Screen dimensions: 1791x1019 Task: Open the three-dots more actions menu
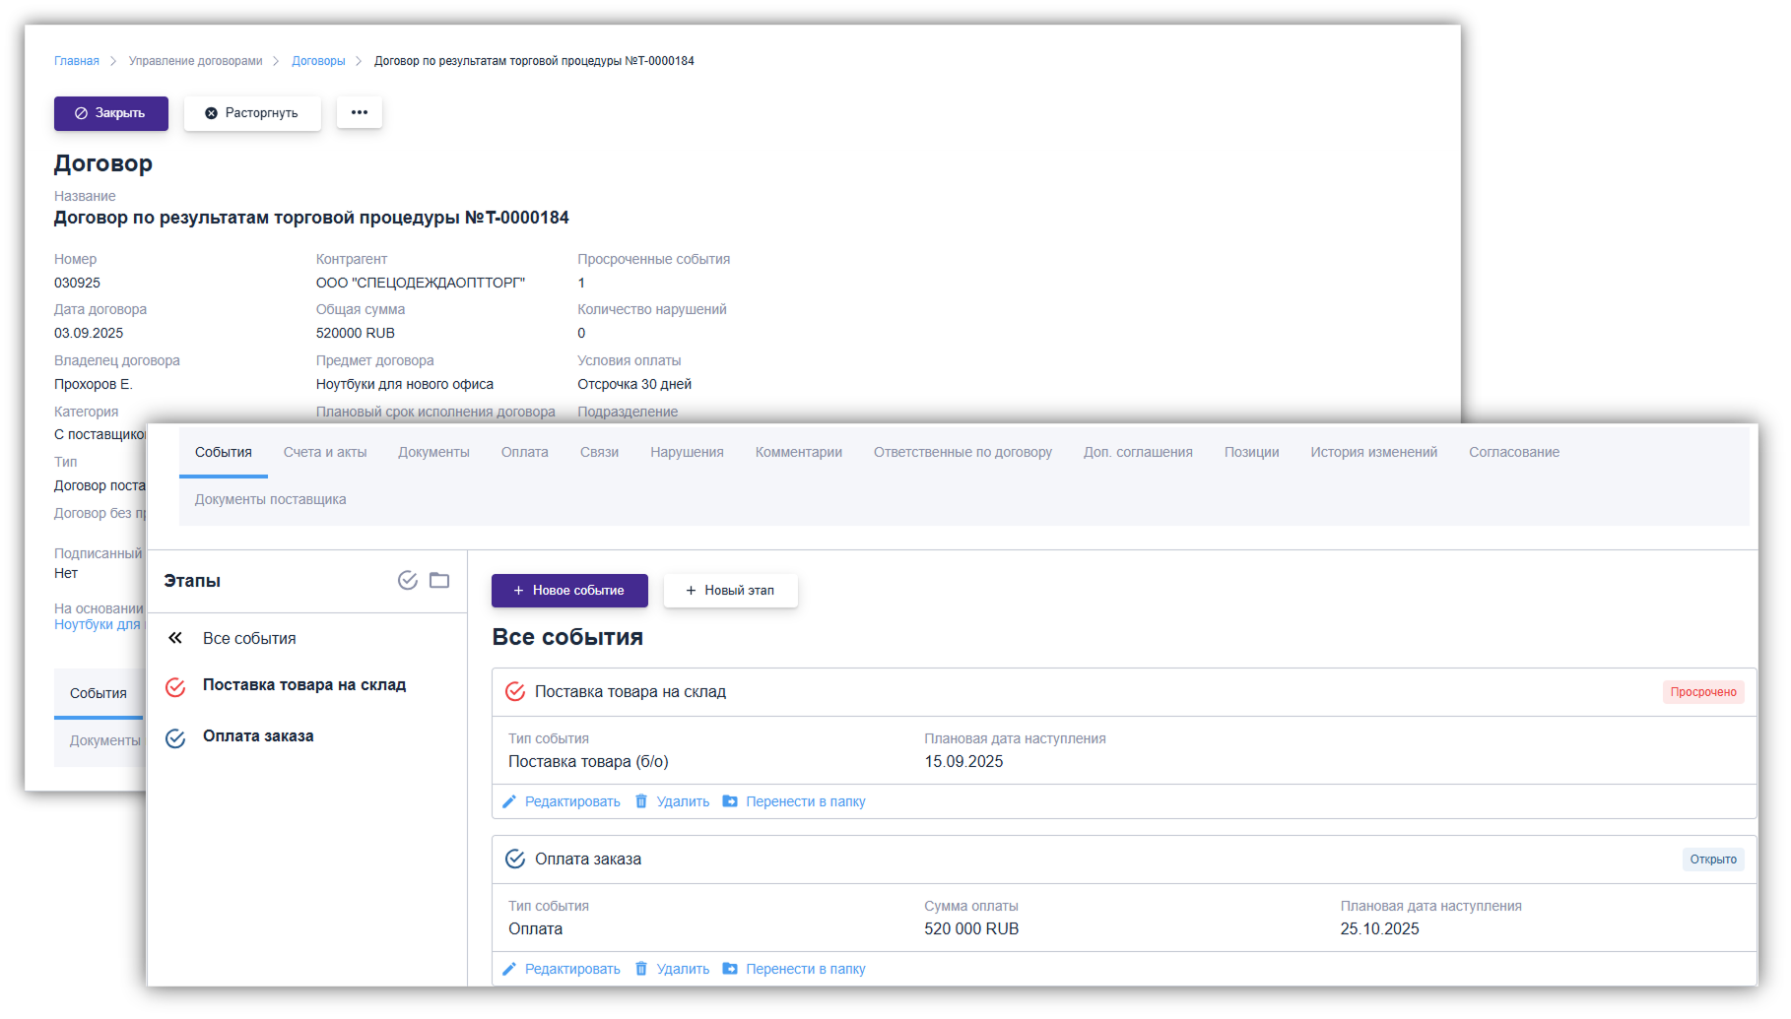pos(360,112)
